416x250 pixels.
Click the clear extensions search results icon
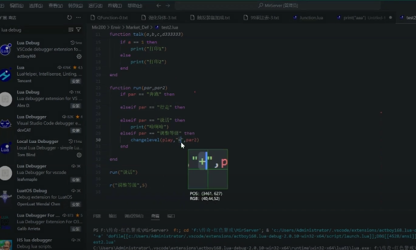pos(71,29)
